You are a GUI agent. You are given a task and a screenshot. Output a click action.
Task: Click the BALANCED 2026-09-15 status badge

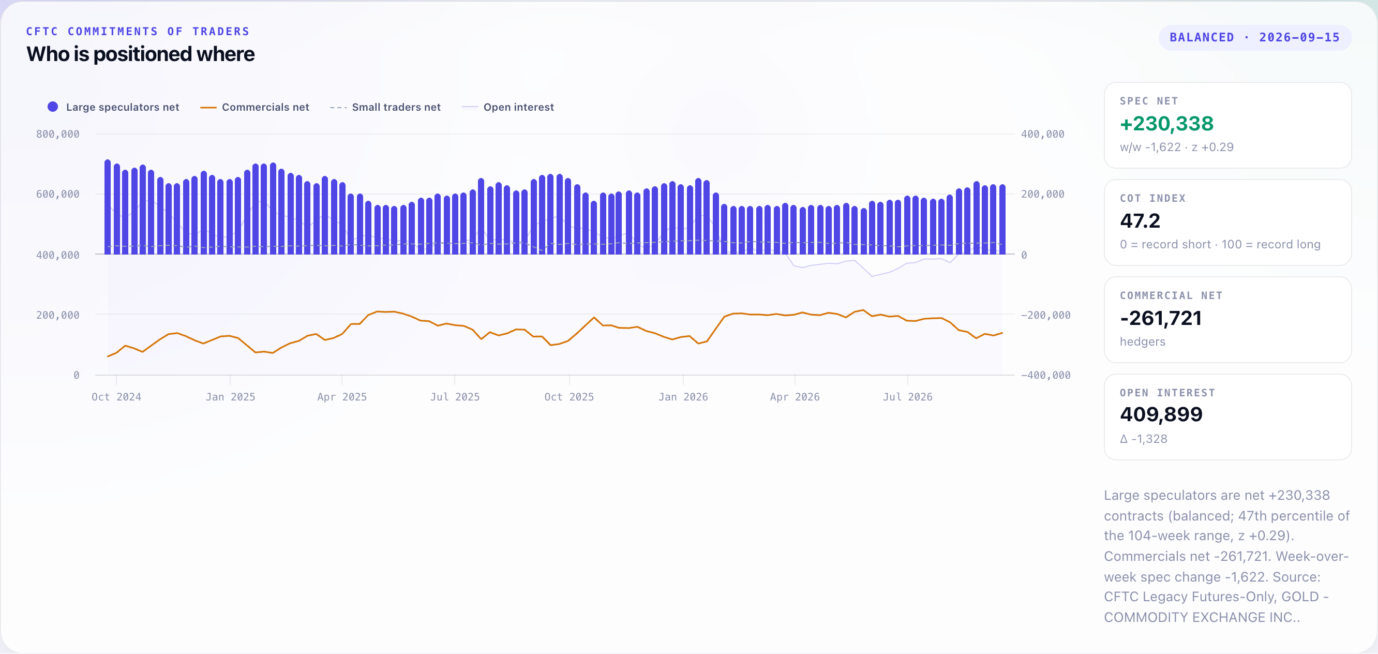click(1254, 37)
